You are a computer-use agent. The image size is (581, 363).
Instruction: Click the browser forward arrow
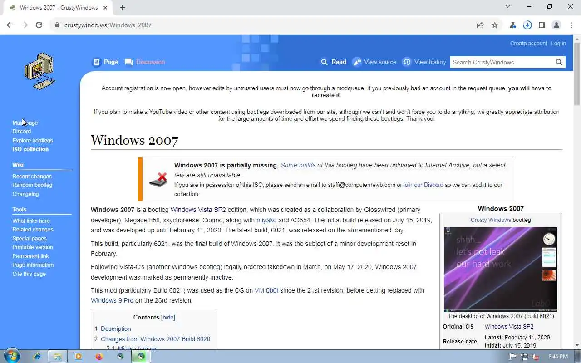(x=25, y=25)
